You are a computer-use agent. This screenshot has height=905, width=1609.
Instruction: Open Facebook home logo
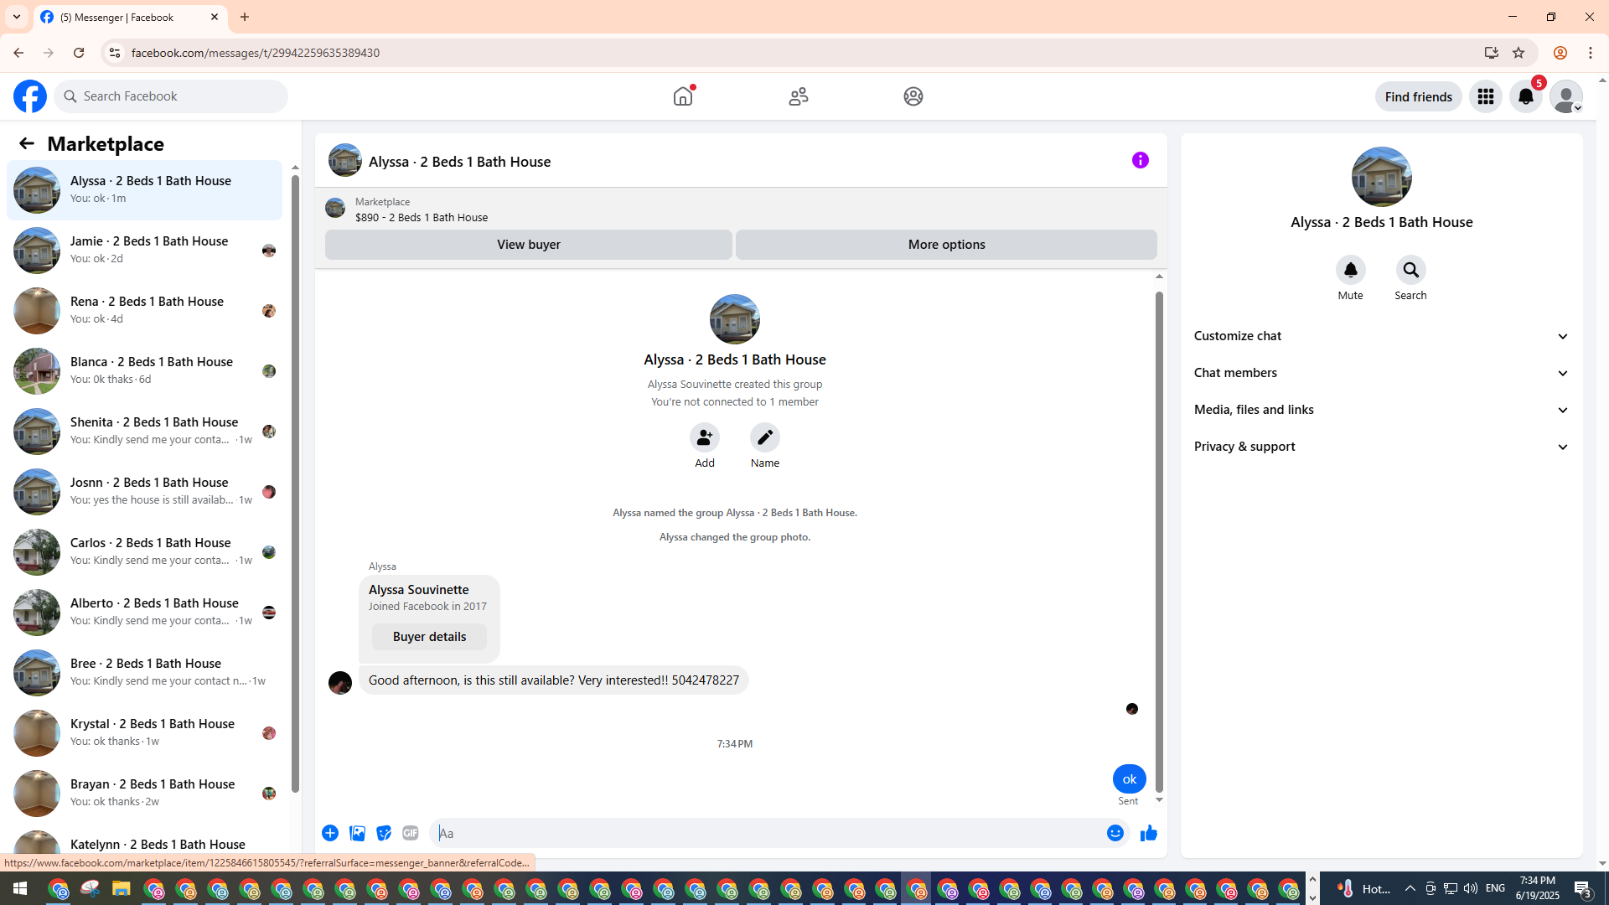coord(30,96)
